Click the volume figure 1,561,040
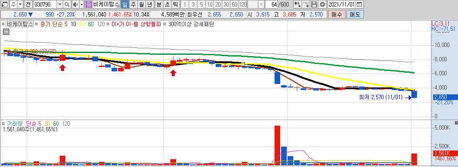 (95, 15)
